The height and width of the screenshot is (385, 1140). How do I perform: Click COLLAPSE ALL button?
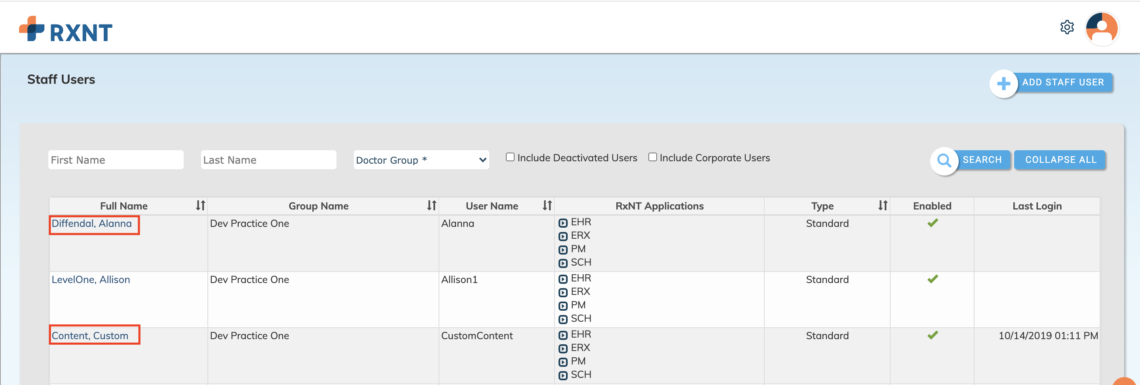tap(1060, 160)
